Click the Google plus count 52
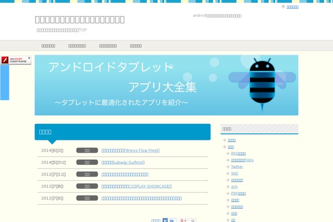This screenshot has width=333, height=222. click(193, 220)
